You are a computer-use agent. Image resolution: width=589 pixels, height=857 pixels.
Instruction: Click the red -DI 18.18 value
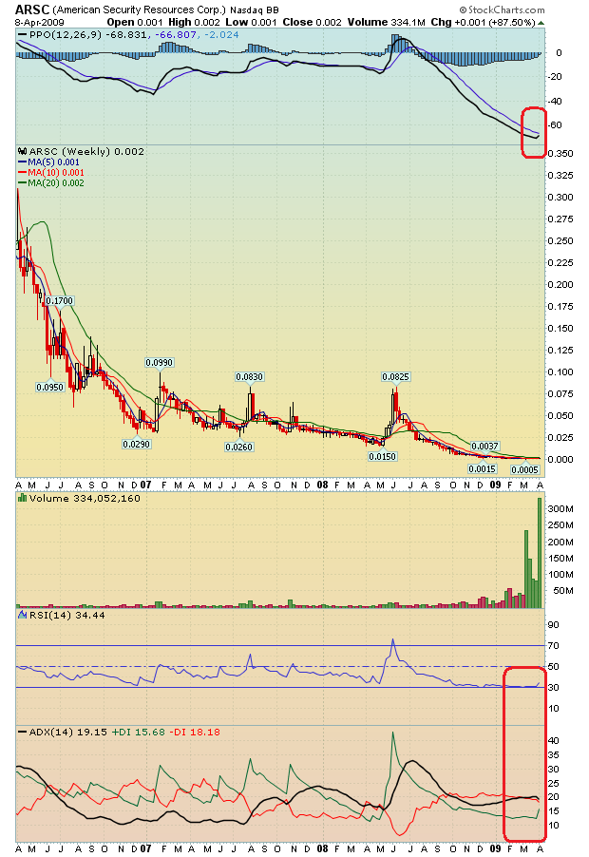[195, 732]
